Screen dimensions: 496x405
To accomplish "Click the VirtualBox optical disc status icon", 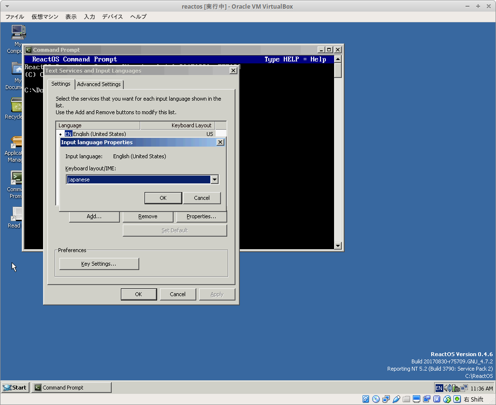I will [x=376, y=399].
